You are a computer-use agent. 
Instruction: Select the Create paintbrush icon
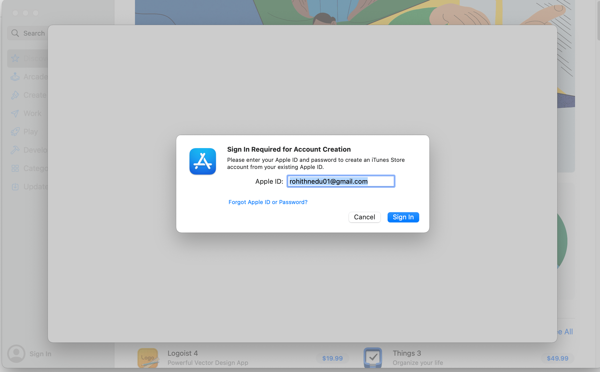tap(15, 95)
